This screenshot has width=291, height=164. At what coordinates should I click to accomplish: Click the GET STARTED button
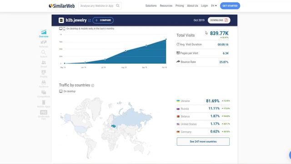pos(230,6)
